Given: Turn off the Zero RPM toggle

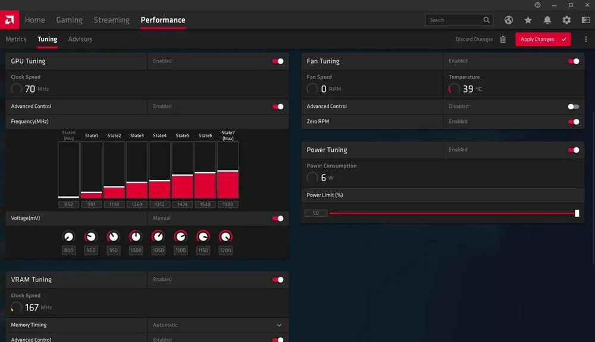Looking at the screenshot, I should click(574, 122).
